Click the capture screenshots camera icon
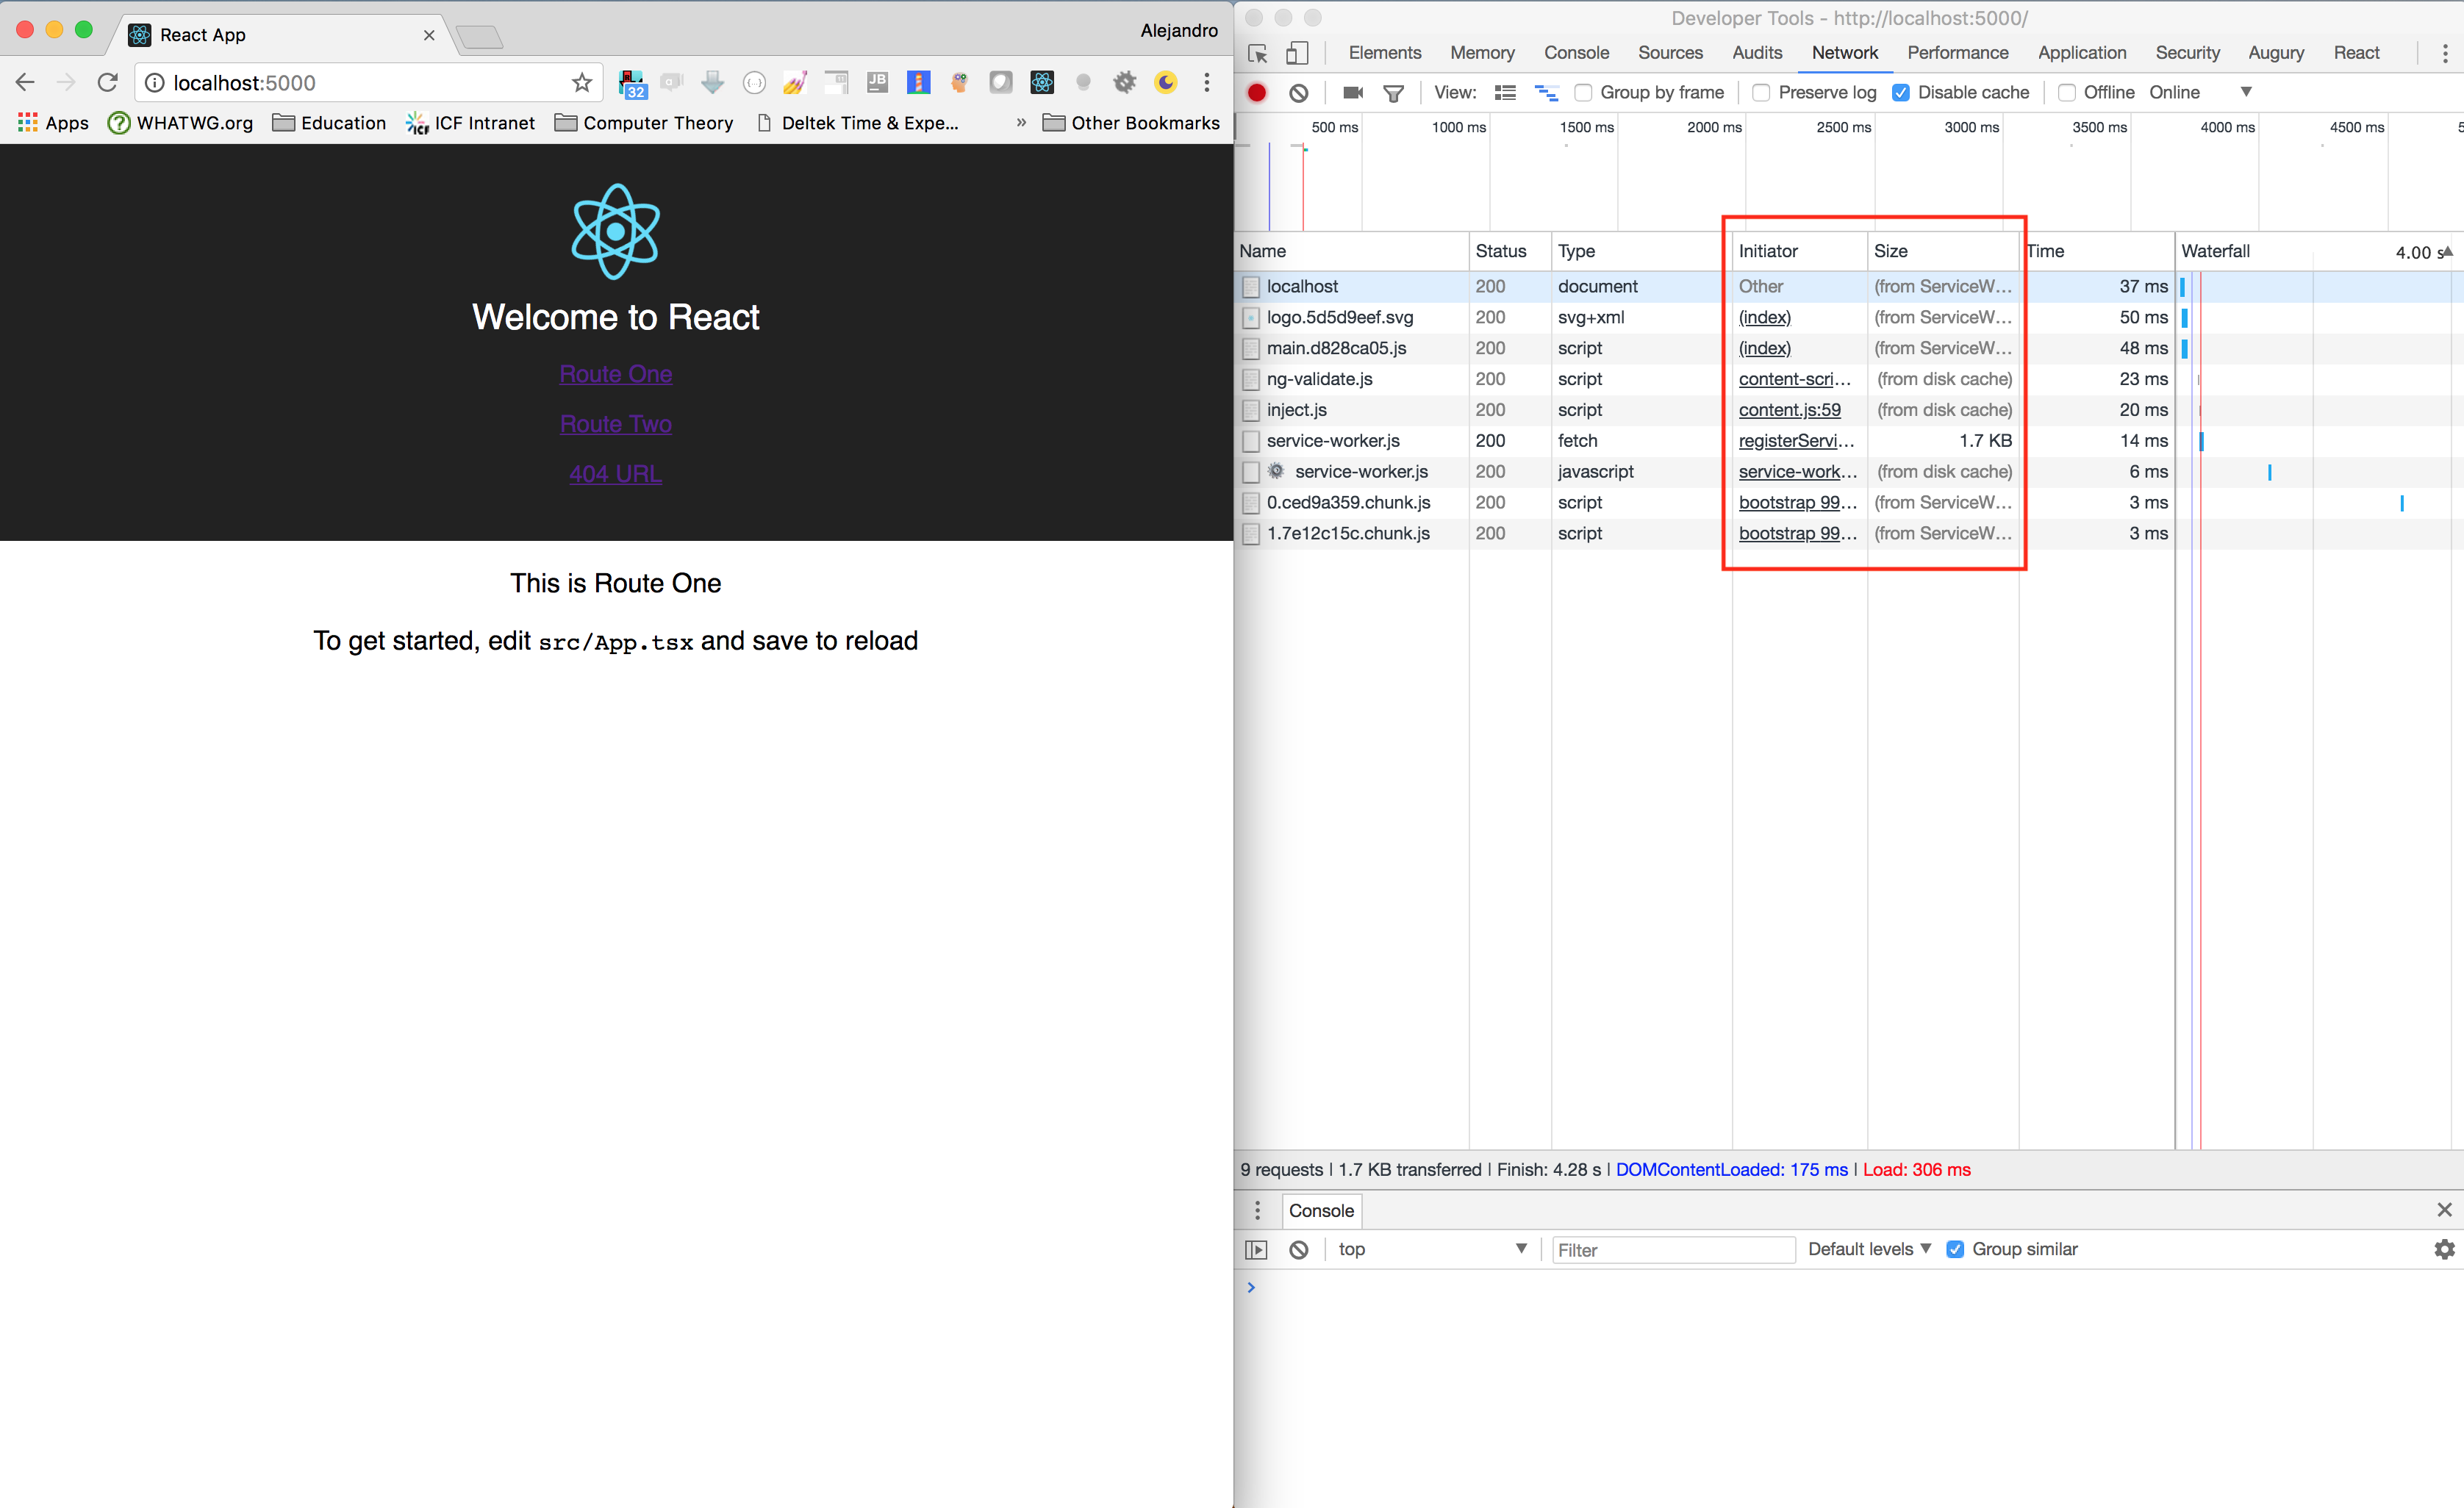This screenshot has width=2464, height=1508. point(1353,92)
